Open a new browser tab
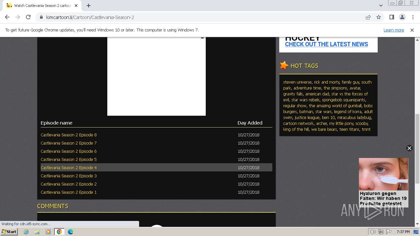This screenshot has height=236, width=420. (x=89, y=6)
